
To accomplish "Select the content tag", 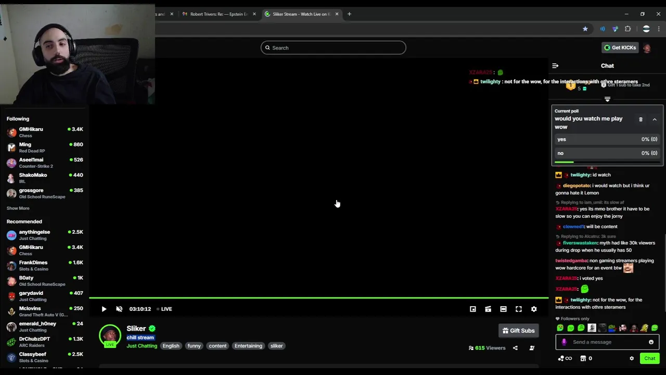I will pyautogui.click(x=217, y=346).
